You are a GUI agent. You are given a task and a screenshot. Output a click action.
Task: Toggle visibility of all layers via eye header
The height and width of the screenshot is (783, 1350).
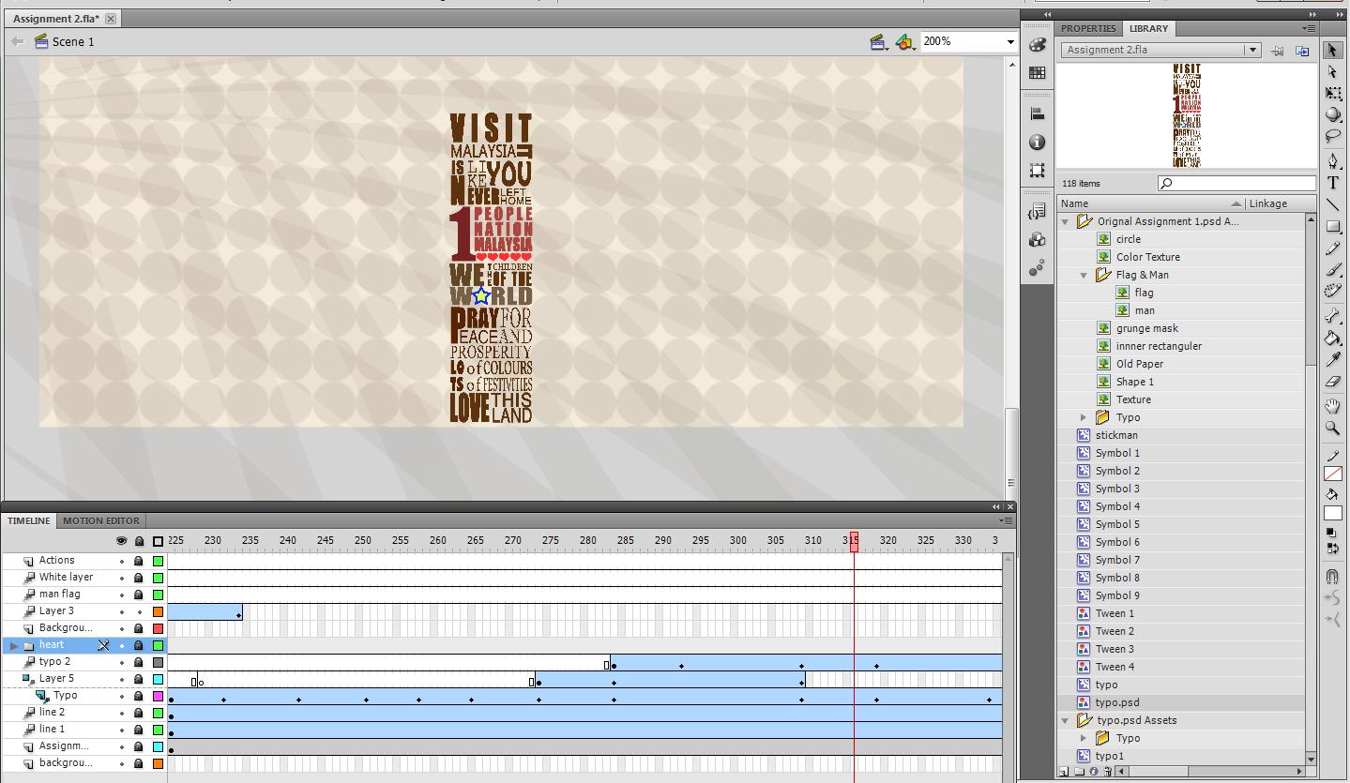121,541
